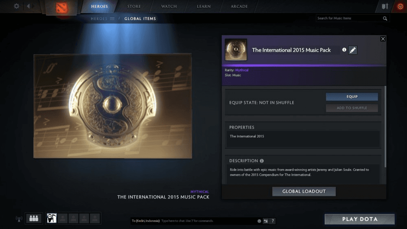The image size is (407, 229).
Task: Click the Dota 2 logo home button
Action: pyautogui.click(x=61, y=8)
